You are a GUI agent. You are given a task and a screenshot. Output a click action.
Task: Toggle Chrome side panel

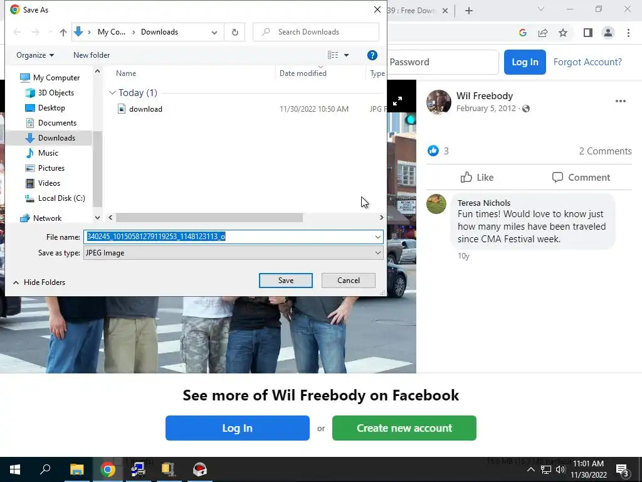click(587, 33)
